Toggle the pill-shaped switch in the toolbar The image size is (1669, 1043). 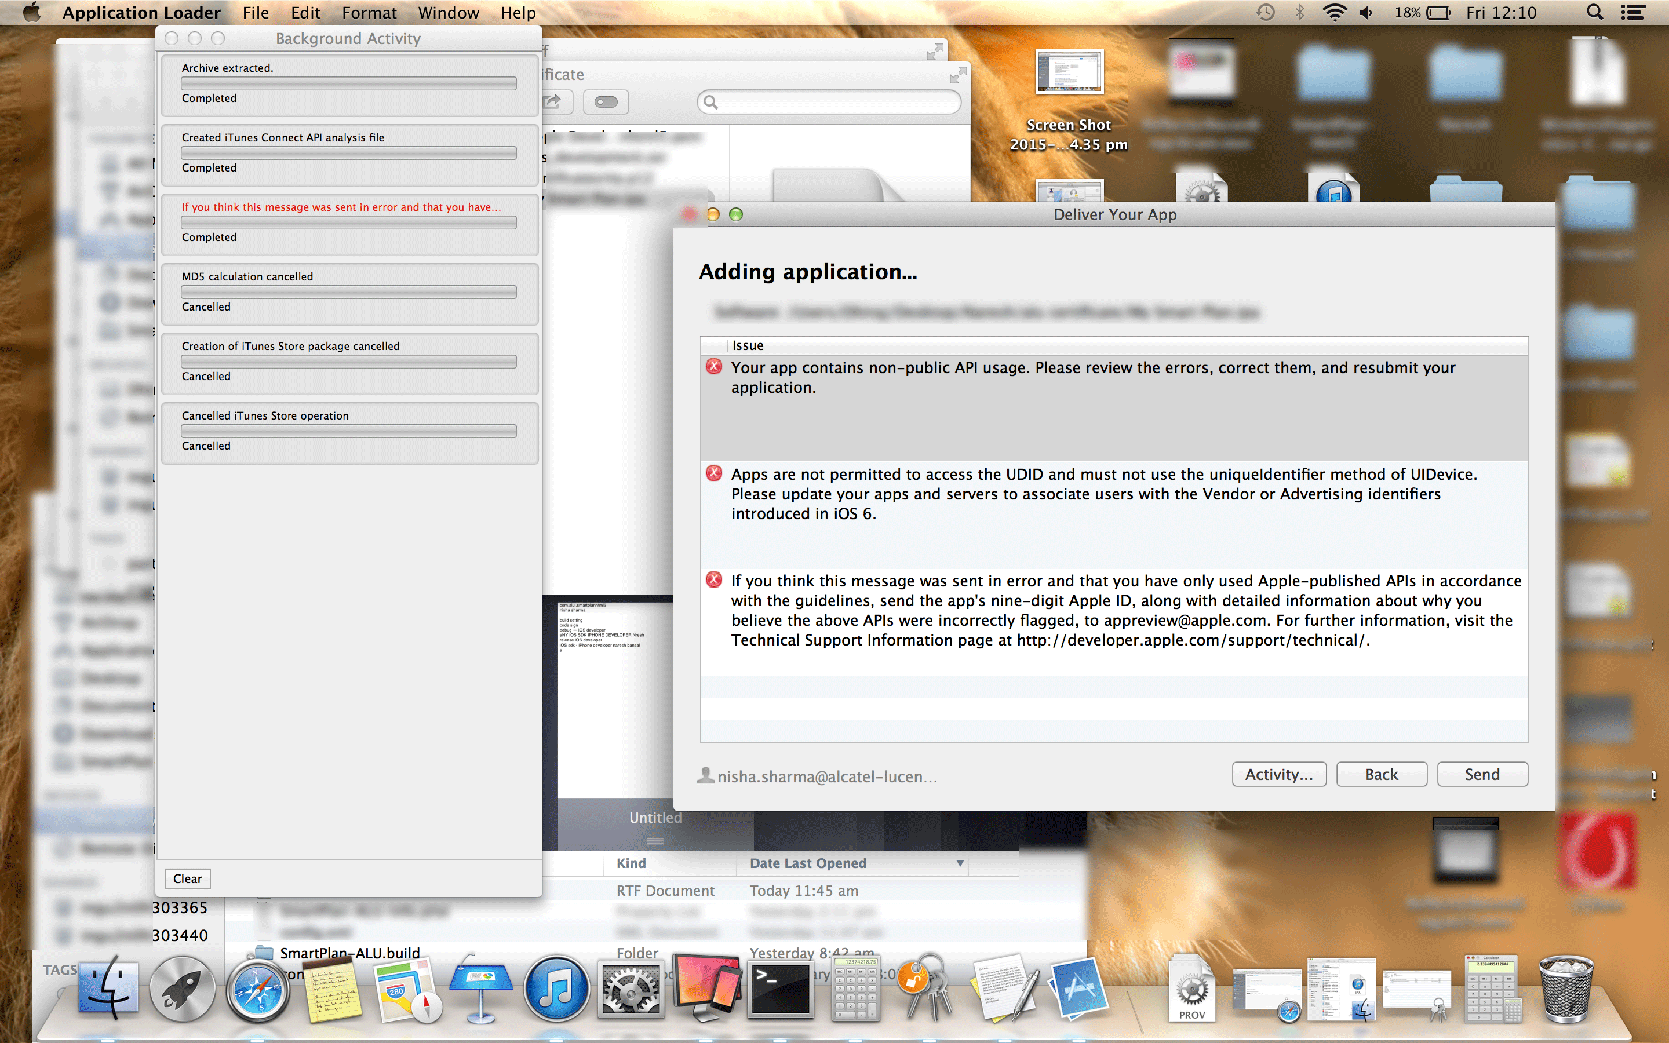606,102
